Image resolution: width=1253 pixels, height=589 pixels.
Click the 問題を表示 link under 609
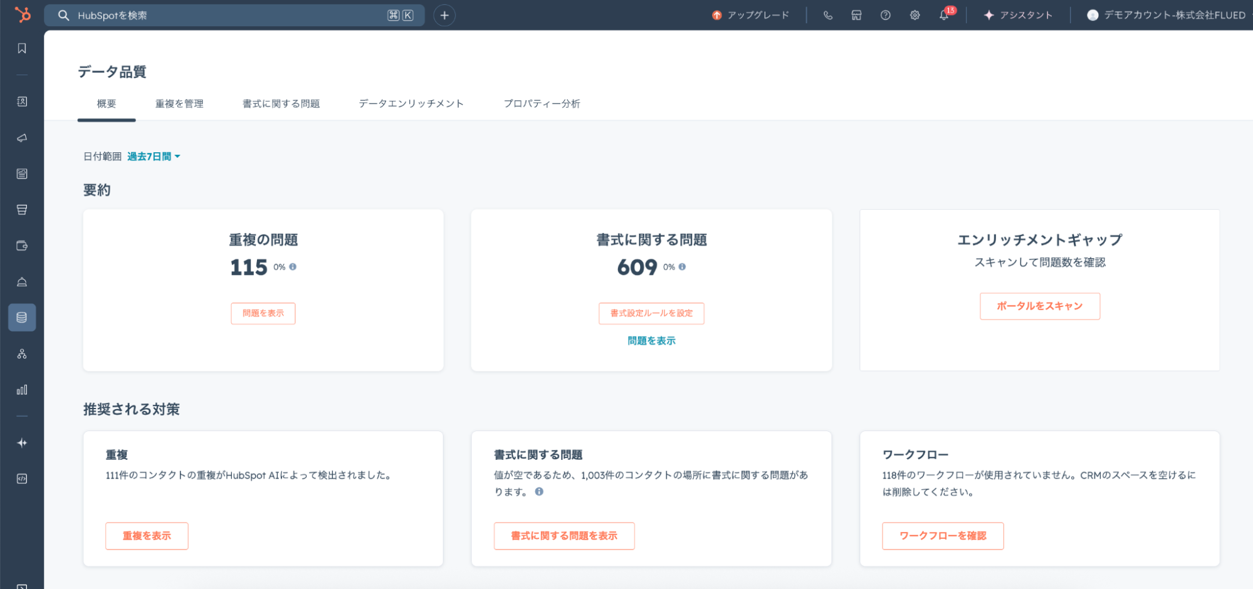click(x=651, y=341)
